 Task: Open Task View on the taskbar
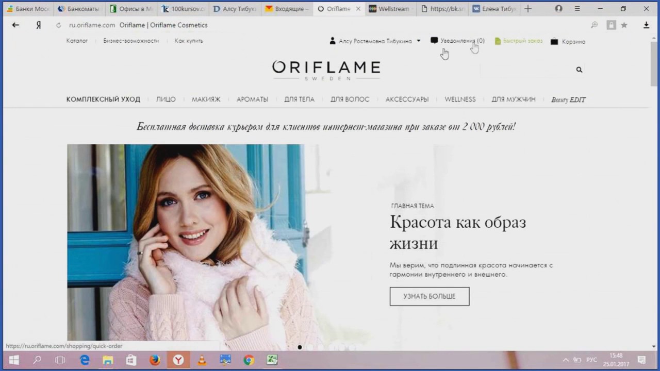(60, 360)
